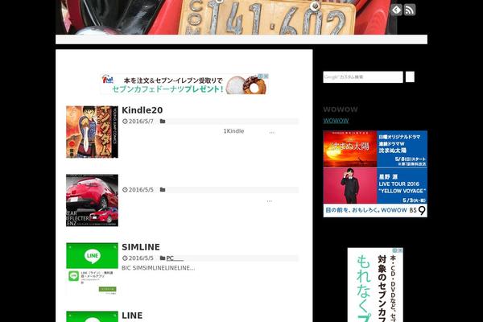Click the 2016/5/5 date on the SIMLINE post

click(141, 258)
